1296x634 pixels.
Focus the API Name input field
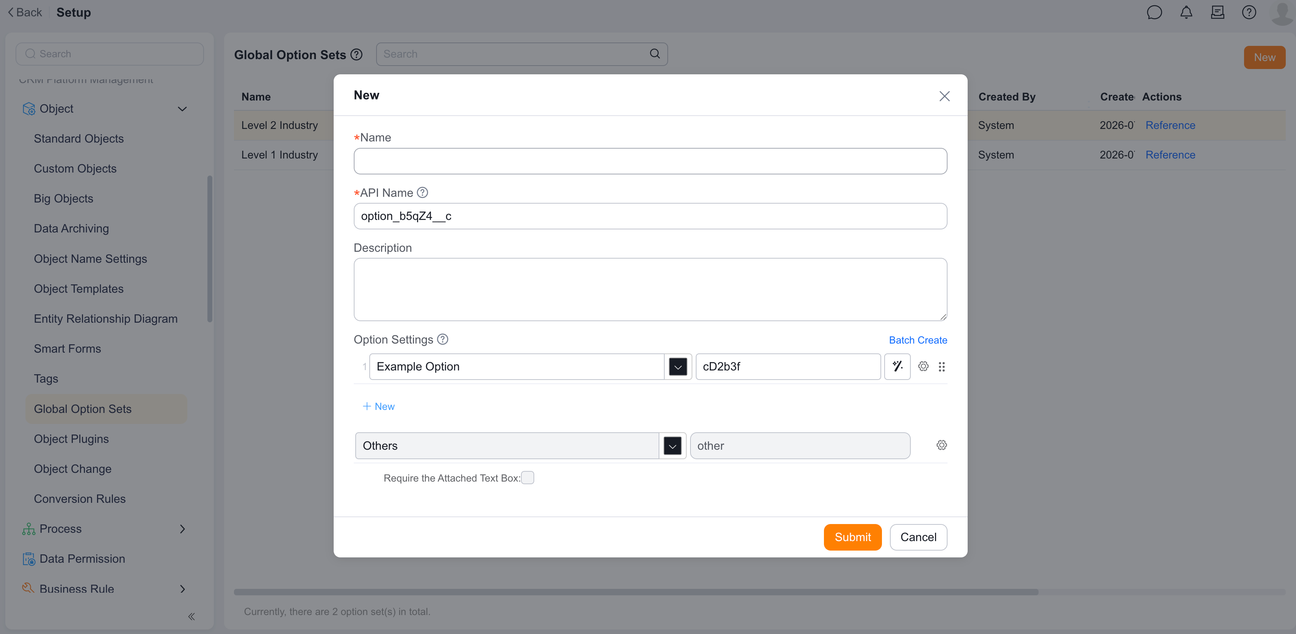point(650,217)
